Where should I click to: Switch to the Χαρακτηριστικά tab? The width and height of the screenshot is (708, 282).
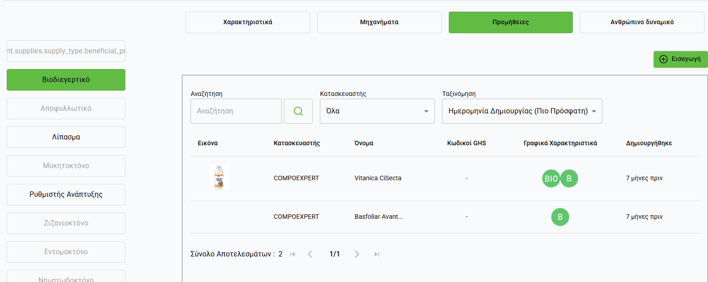[248, 22]
